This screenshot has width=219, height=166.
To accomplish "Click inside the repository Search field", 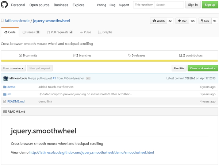I will [169, 5].
